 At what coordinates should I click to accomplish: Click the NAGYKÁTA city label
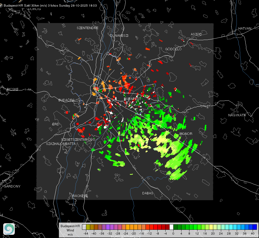tap(237, 115)
